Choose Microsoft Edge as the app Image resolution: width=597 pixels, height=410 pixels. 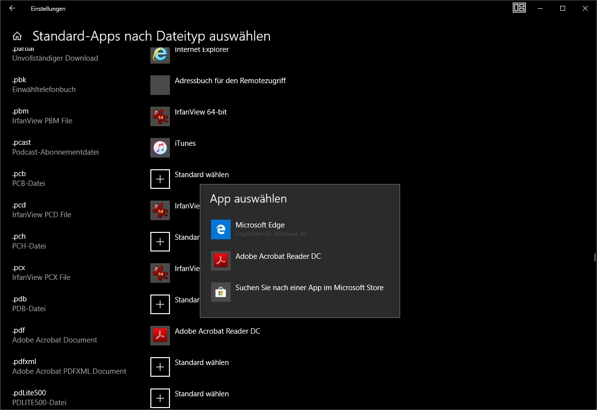(x=300, y=229)
